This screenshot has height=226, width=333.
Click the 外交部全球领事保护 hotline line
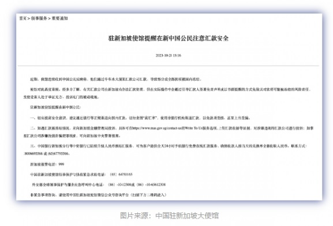tap(99, 184)
